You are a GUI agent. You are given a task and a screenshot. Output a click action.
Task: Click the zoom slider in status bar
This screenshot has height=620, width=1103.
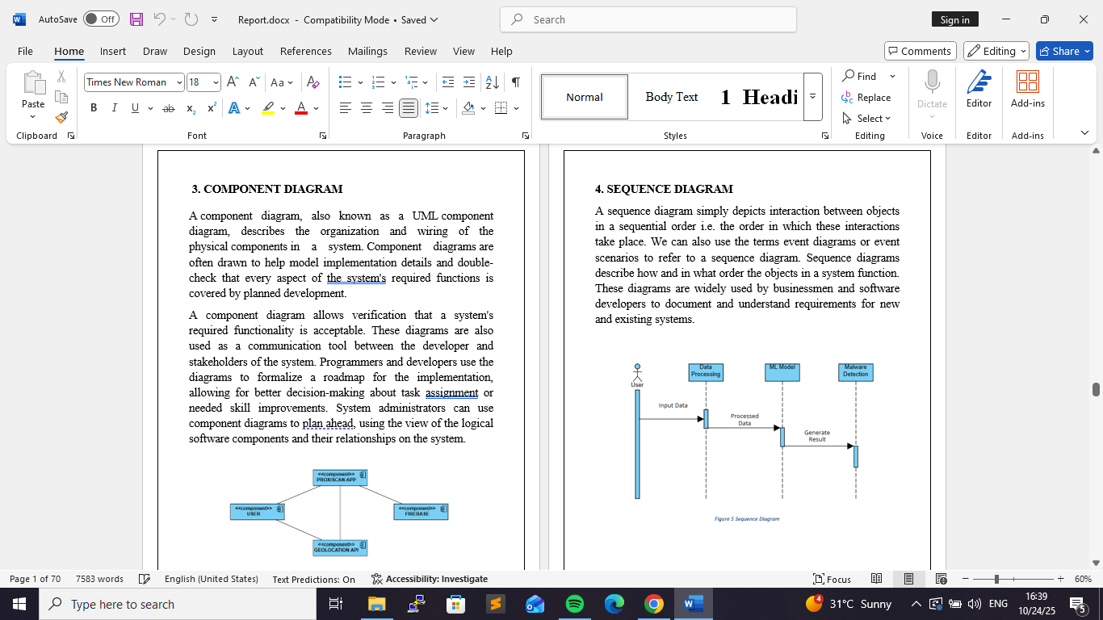(x=997, y=579)
